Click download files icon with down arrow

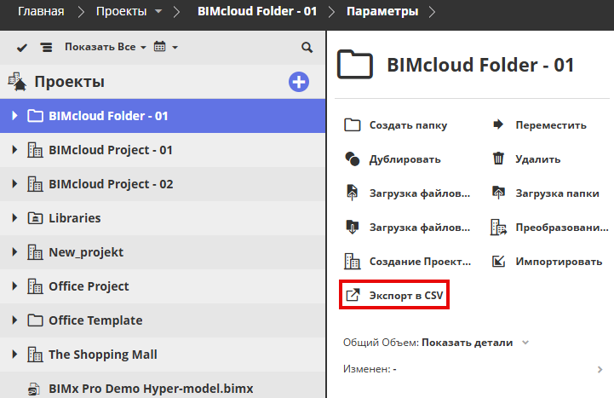(x=352, y=228)
